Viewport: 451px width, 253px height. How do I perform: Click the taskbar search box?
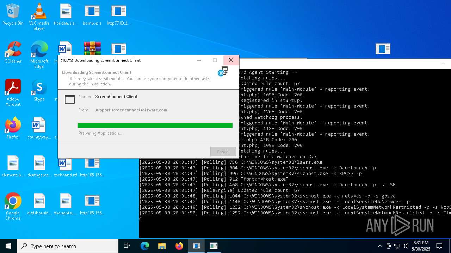(x=68, y=246)
